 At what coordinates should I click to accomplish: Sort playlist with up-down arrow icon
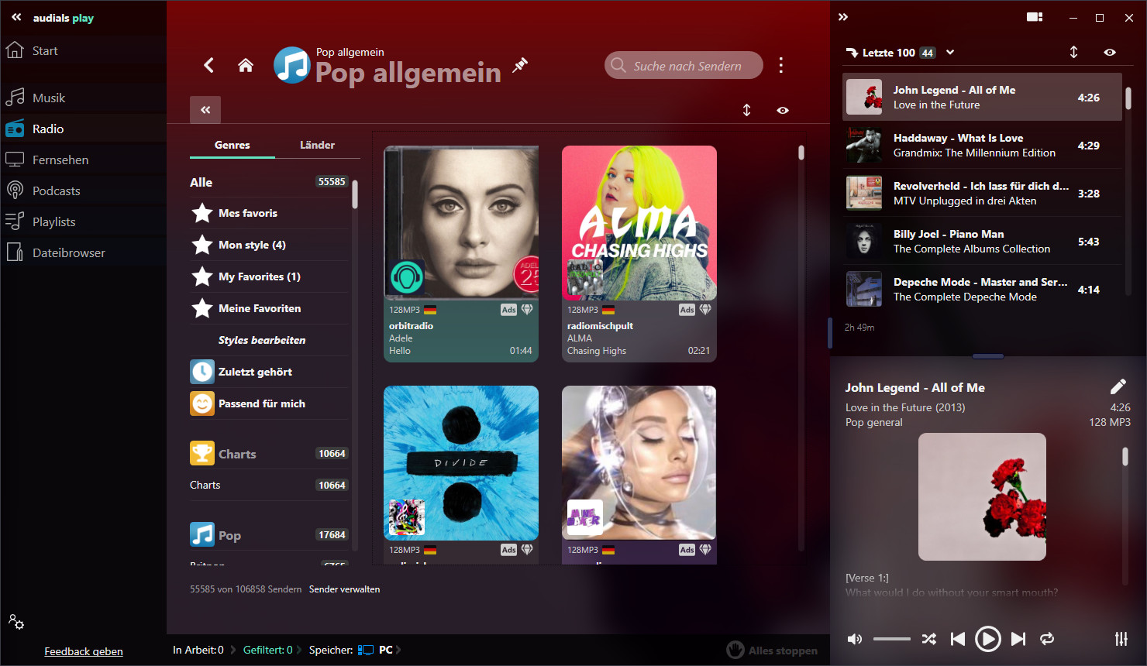(x=1073, y=52)
